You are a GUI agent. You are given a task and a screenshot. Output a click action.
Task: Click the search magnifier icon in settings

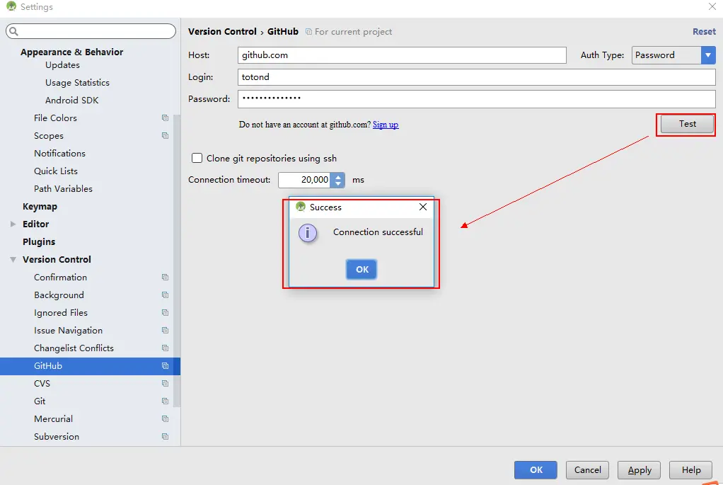14,31
